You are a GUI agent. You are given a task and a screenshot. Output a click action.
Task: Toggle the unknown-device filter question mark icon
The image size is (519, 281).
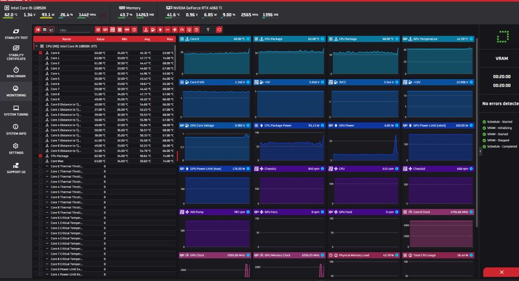(x=134, y=29)
